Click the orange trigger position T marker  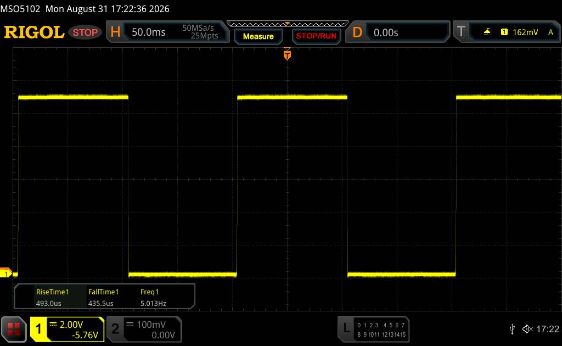(x=287, y=54)
